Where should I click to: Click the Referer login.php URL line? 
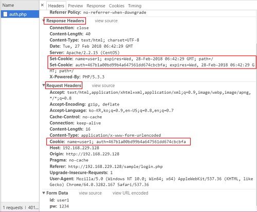(106, 166)
